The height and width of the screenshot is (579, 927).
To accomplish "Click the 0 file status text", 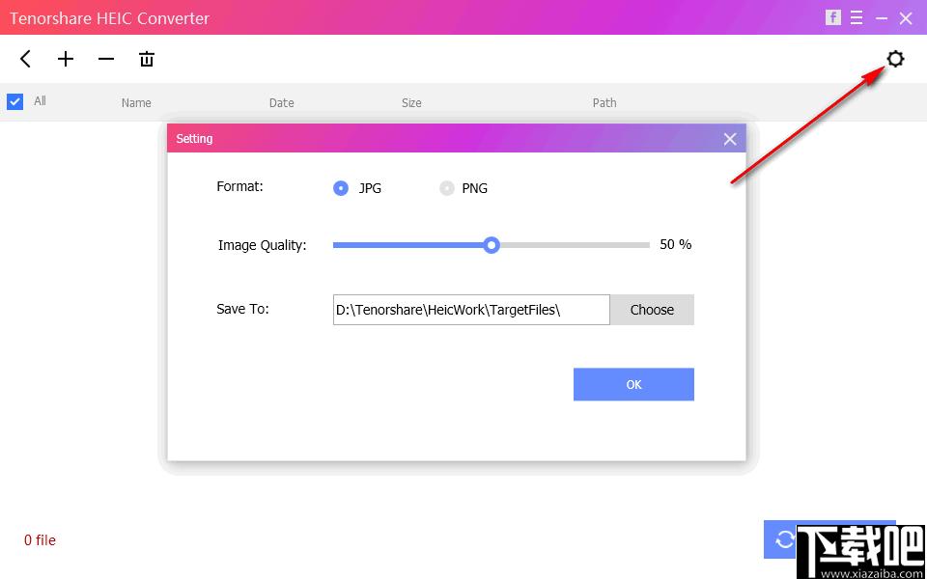I will (x=41, y=540).
